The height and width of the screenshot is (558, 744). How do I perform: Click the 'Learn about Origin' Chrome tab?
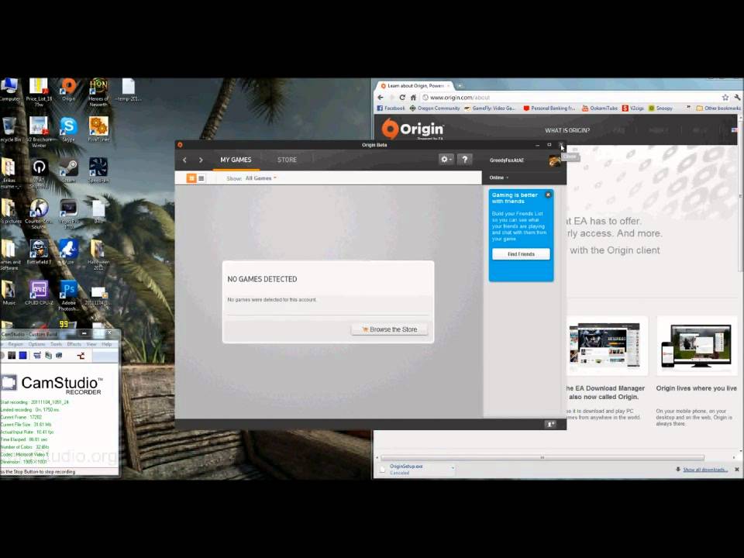415,86
